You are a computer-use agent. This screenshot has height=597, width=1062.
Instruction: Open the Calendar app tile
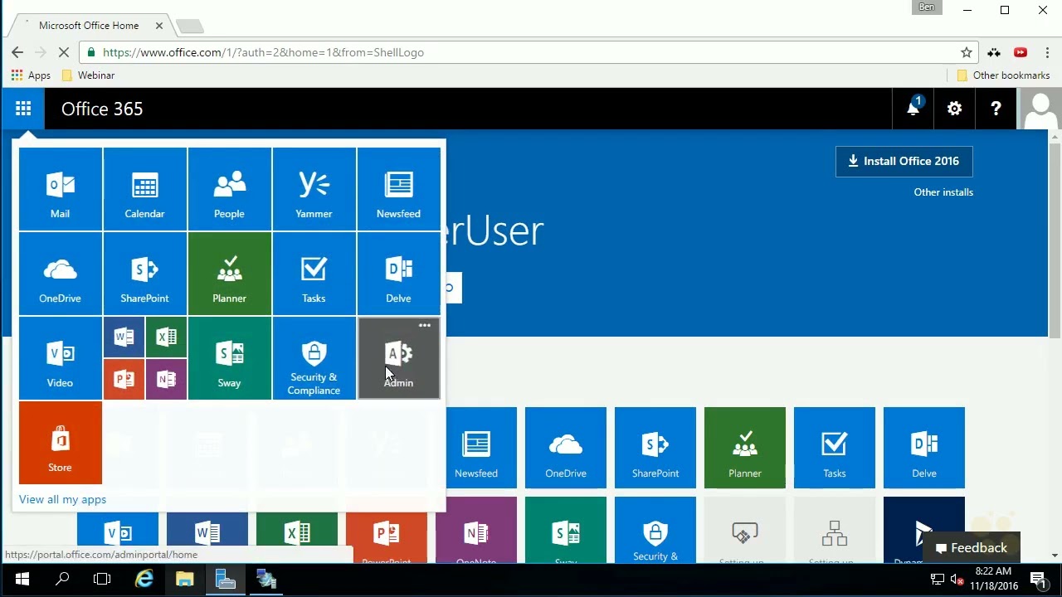pos(145,189)
